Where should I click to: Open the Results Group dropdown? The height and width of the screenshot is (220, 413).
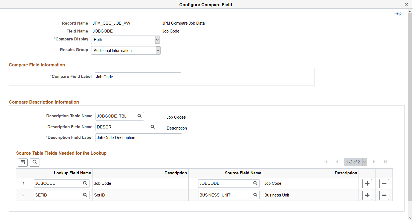coord(158,50)
